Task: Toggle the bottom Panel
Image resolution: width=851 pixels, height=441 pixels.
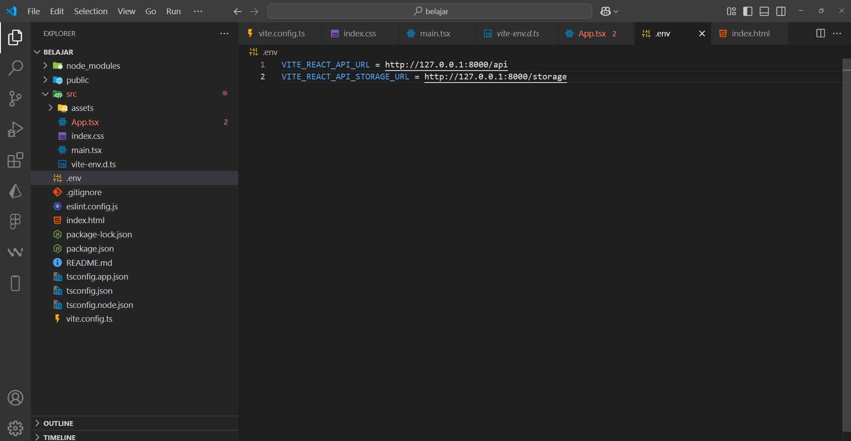Action: pos(764,12)
